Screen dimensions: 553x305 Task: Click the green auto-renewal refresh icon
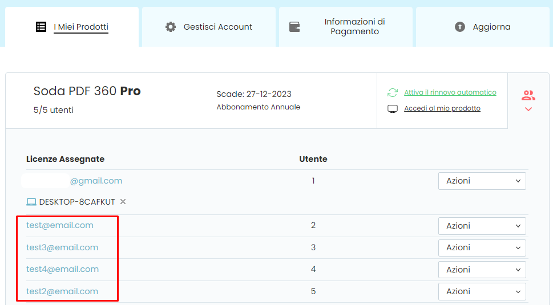tap(393, 92)
